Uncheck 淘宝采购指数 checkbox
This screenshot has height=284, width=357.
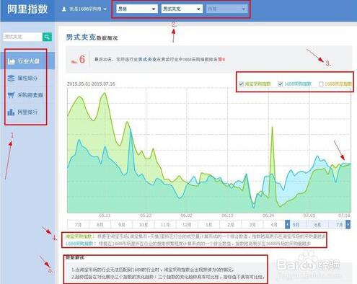[x=241, y=84]
